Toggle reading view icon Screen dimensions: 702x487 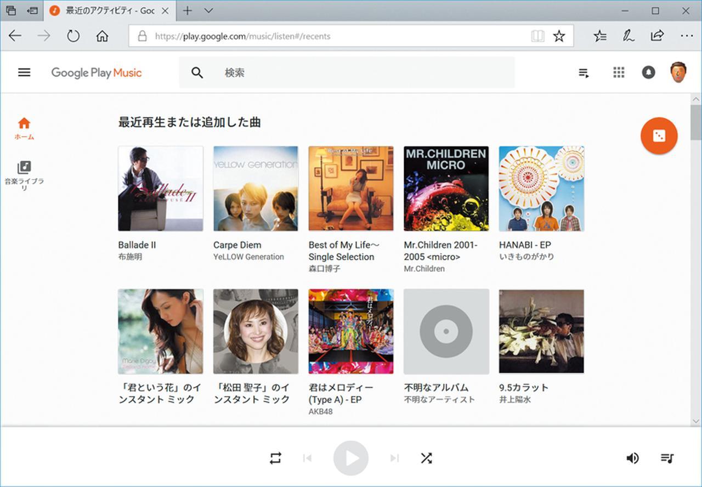coord(537,36)
